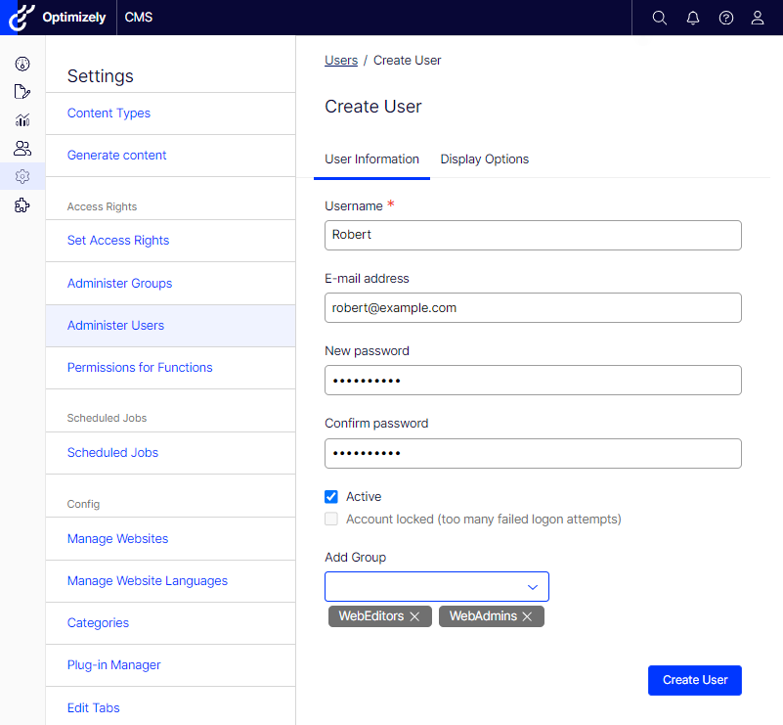
Task: Click the Create User button
Action: (x=695, y=680)
